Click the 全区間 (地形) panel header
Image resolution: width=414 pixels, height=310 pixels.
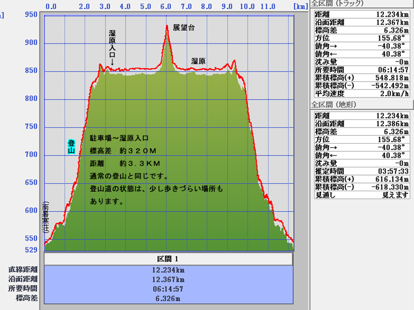click(336, 104)
